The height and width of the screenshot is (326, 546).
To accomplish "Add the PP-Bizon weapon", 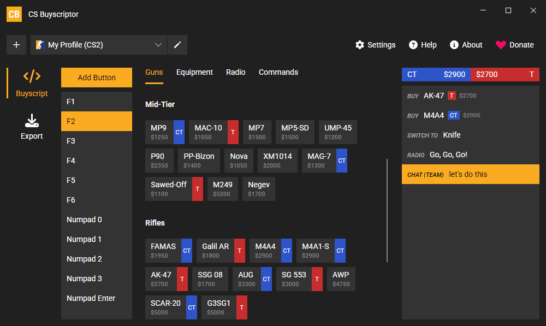I will [x=199, y=161].
